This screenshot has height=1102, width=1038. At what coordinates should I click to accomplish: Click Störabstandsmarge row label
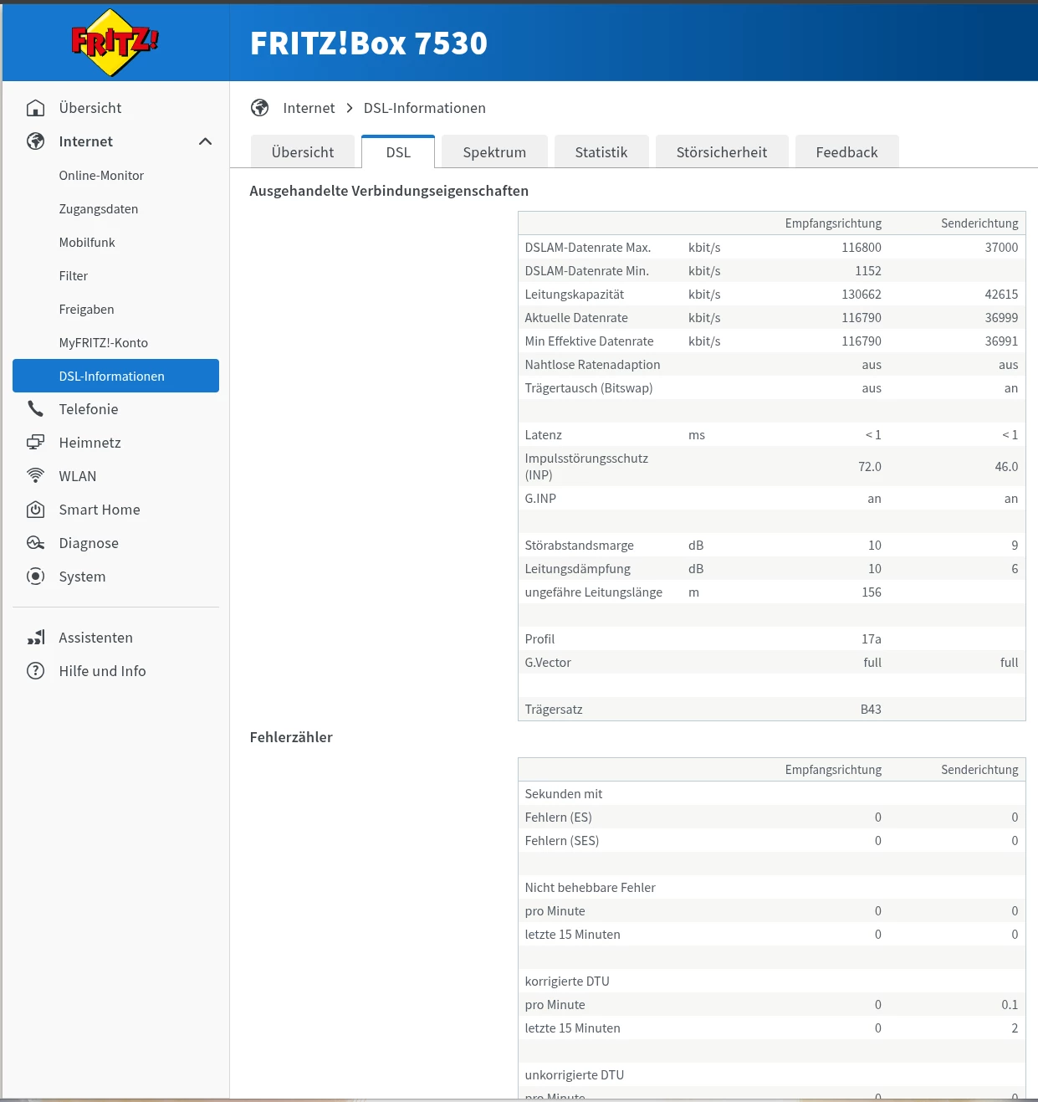(x=580, y=546)
